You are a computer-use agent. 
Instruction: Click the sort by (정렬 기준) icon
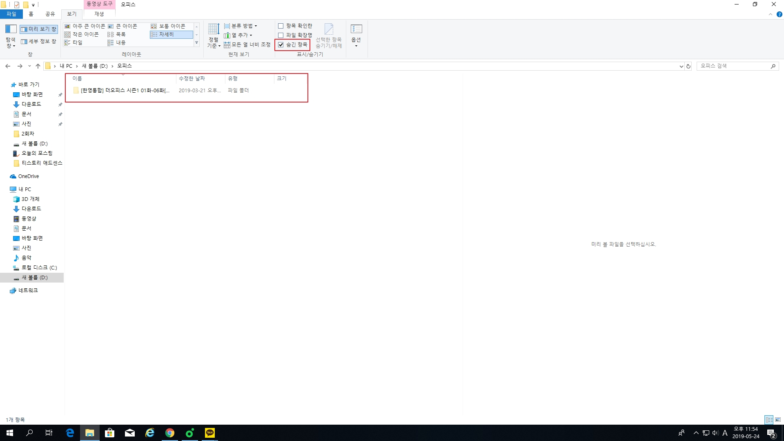click(214, 29)
